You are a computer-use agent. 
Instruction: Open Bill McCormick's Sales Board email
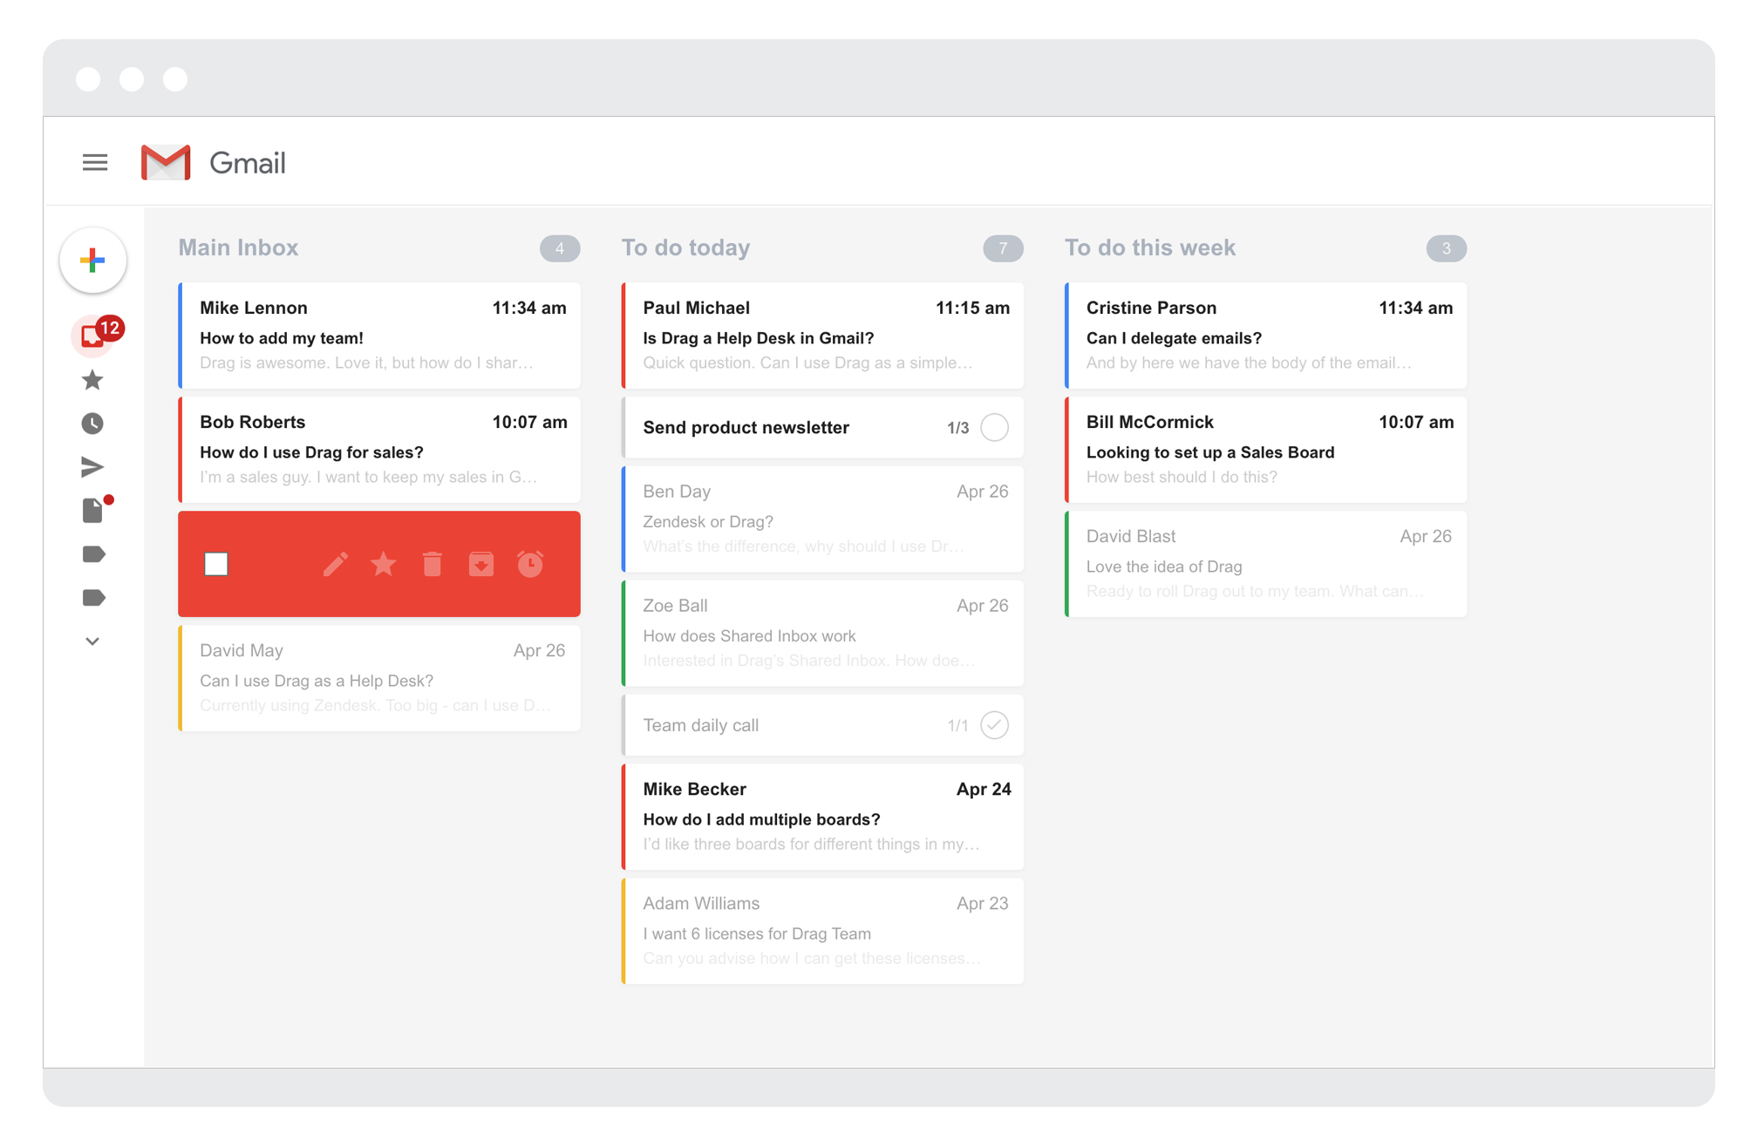tap(1265, 450)
